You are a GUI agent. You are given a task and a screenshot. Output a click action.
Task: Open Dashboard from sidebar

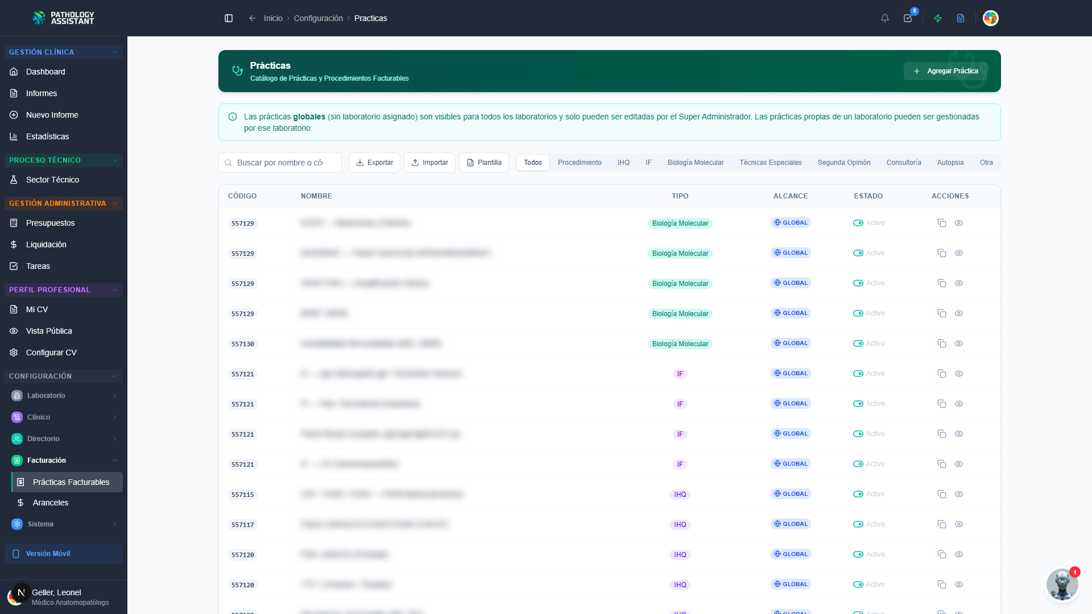click(x=64, y=72)
